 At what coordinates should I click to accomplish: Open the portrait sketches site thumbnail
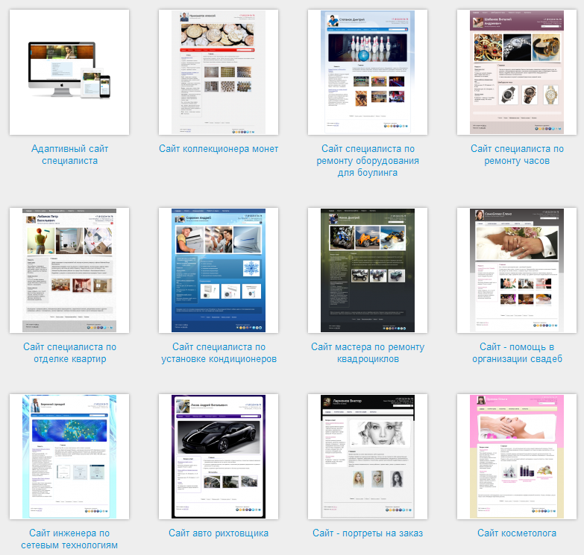click(x=368, y=456)
